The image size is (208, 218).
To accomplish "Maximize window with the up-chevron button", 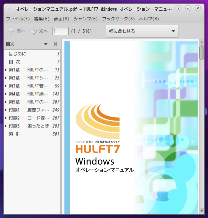I will coord(188,8).
